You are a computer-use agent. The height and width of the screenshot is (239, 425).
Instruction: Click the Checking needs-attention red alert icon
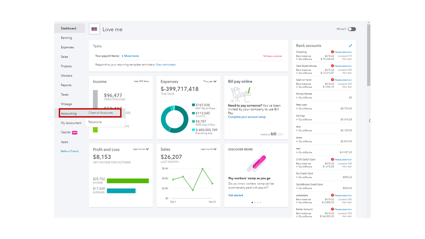click(x=332, y=52)
